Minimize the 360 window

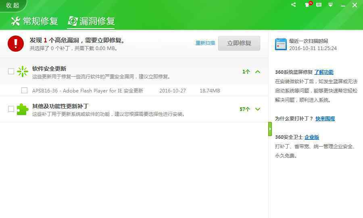coord(343,5)
